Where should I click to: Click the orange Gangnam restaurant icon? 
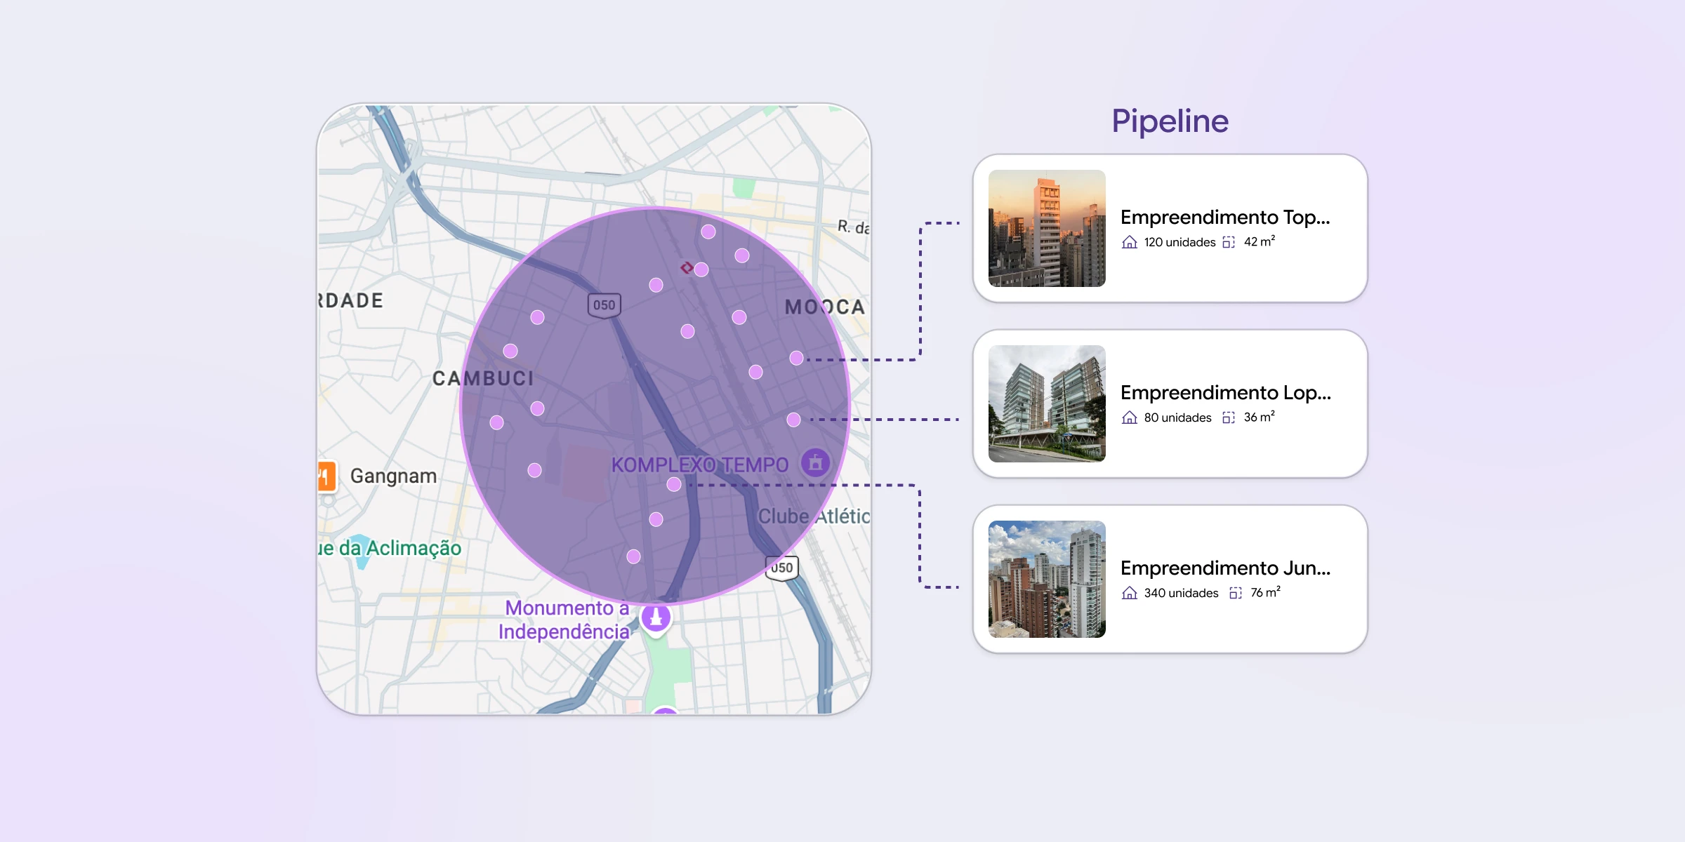(326, 476)
